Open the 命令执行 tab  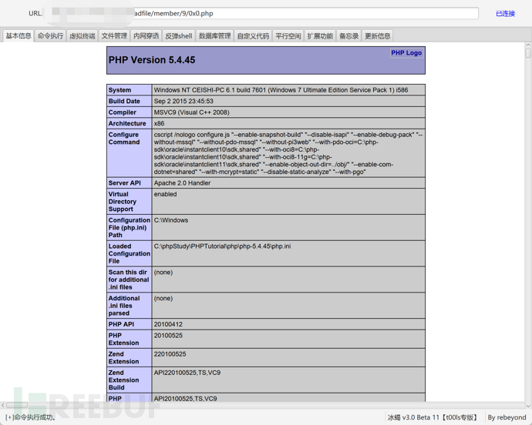[51, 36]
